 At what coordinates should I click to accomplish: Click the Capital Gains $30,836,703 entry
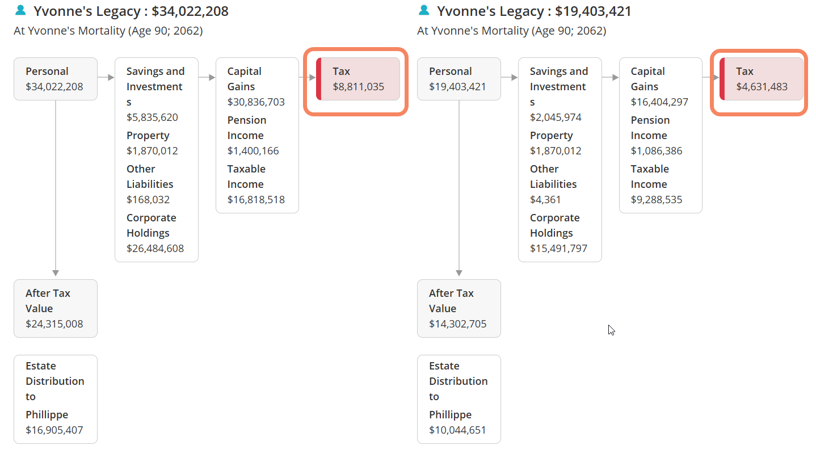coord(256,87)
